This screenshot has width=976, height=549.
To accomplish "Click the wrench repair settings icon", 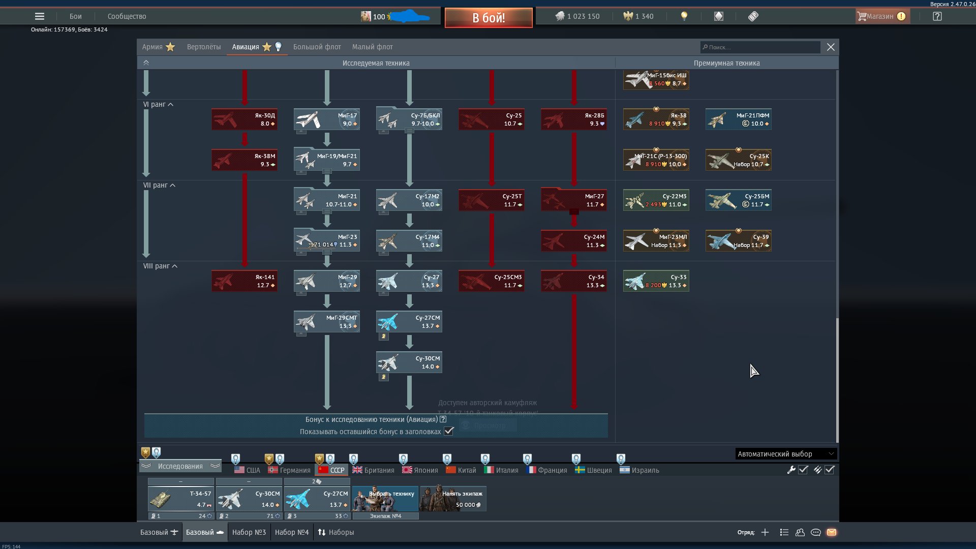I will point(791,470).
